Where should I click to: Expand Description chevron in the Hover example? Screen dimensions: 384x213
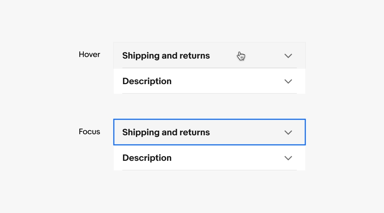tap(288, 81)
